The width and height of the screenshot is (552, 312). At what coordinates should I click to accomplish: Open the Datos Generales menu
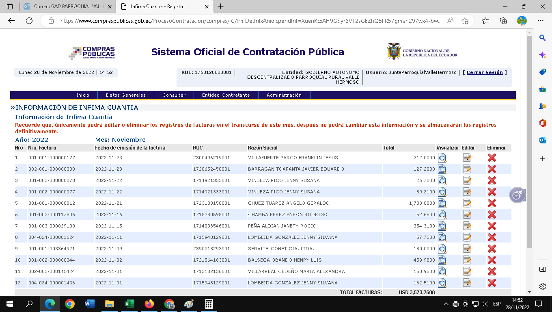coord(125,95)
